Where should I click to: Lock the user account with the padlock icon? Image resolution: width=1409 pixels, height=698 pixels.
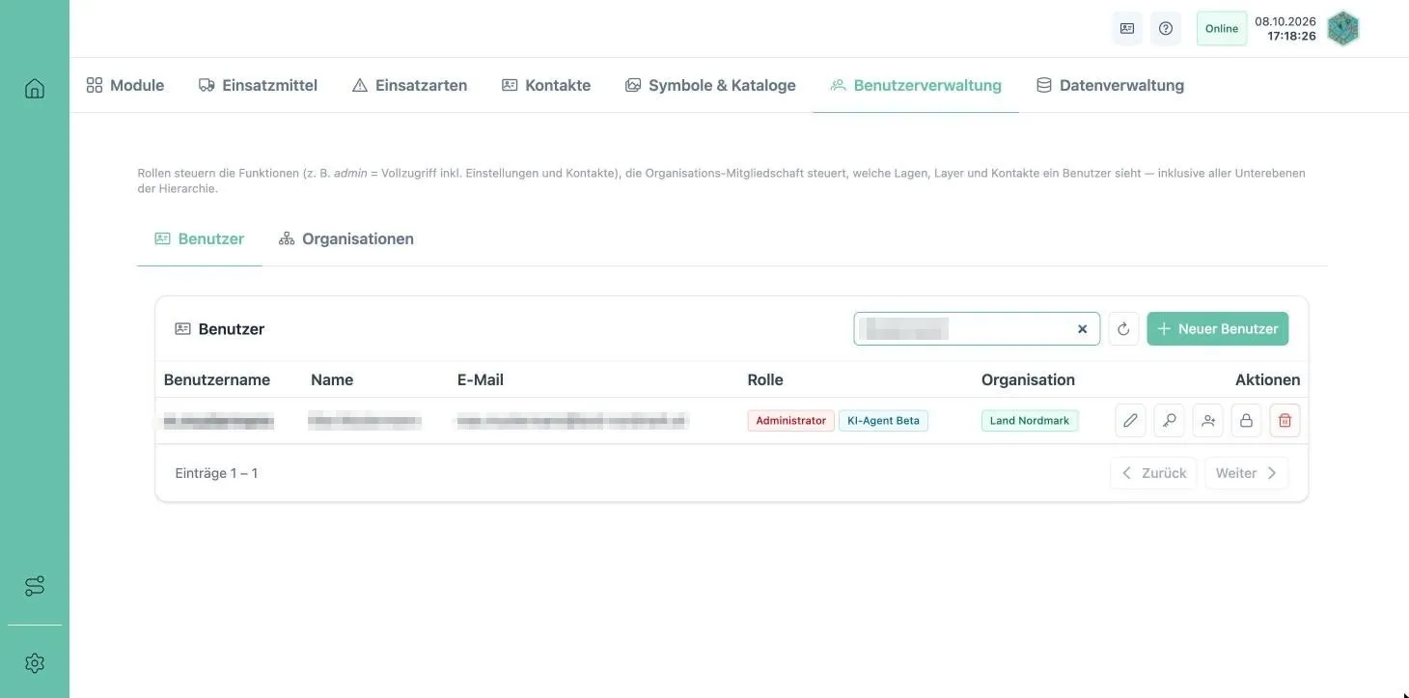click(1247, 421)
